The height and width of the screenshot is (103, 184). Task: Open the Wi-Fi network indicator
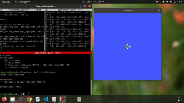pyautogui.click(x=167, y=2)
